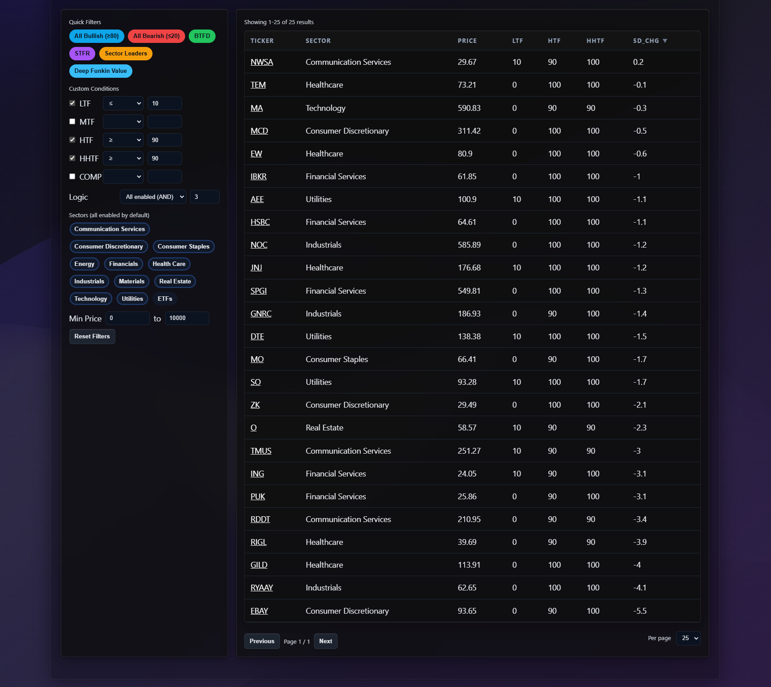Sort the table by TICKER column

pyautogui.click(x=262, y=41)
